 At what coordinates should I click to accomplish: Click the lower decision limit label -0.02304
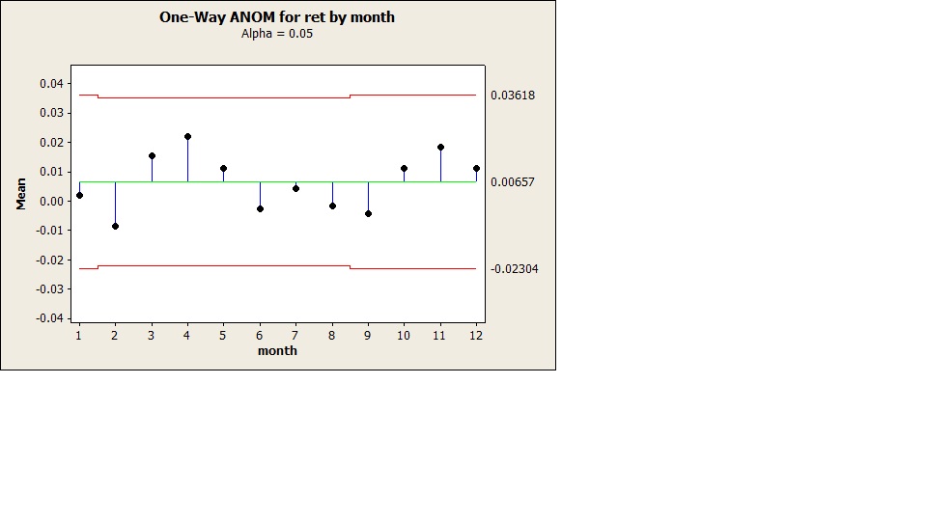[515, 269]
